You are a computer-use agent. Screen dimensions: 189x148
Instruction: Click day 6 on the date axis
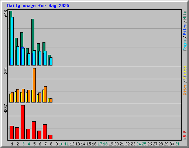coord(40,144)
